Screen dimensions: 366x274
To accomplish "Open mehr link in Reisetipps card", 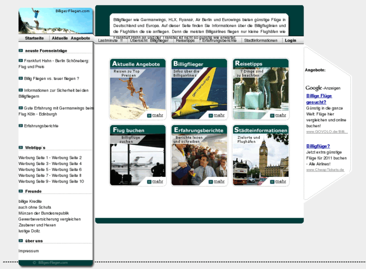I will 280,115.
